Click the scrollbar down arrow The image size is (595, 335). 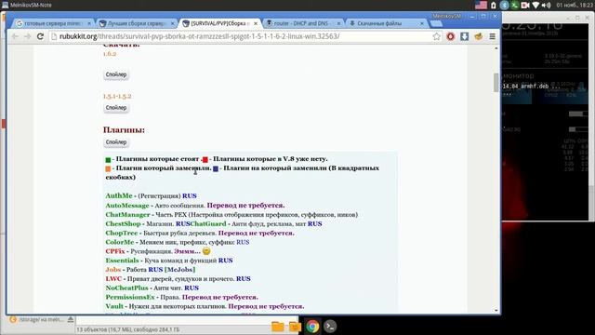point(496,311)
